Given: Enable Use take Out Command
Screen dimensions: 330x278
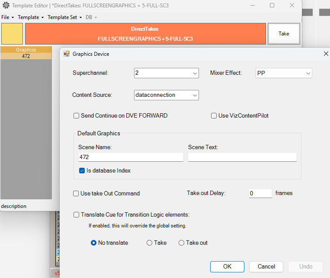Looking at the screenshot, I should pyautogui.click(x=76, y=193).
